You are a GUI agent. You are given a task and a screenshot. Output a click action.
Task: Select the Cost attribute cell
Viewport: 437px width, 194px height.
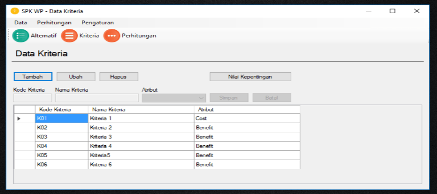pyautogui.click(x=247, y=118)
